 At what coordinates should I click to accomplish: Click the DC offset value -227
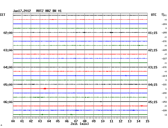pyautogui.click(x=164, y=59)
